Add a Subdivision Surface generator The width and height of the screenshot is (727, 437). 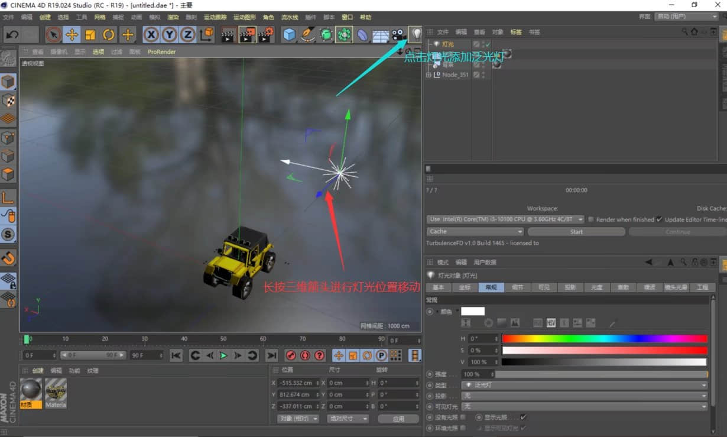(x=326, y=35)
